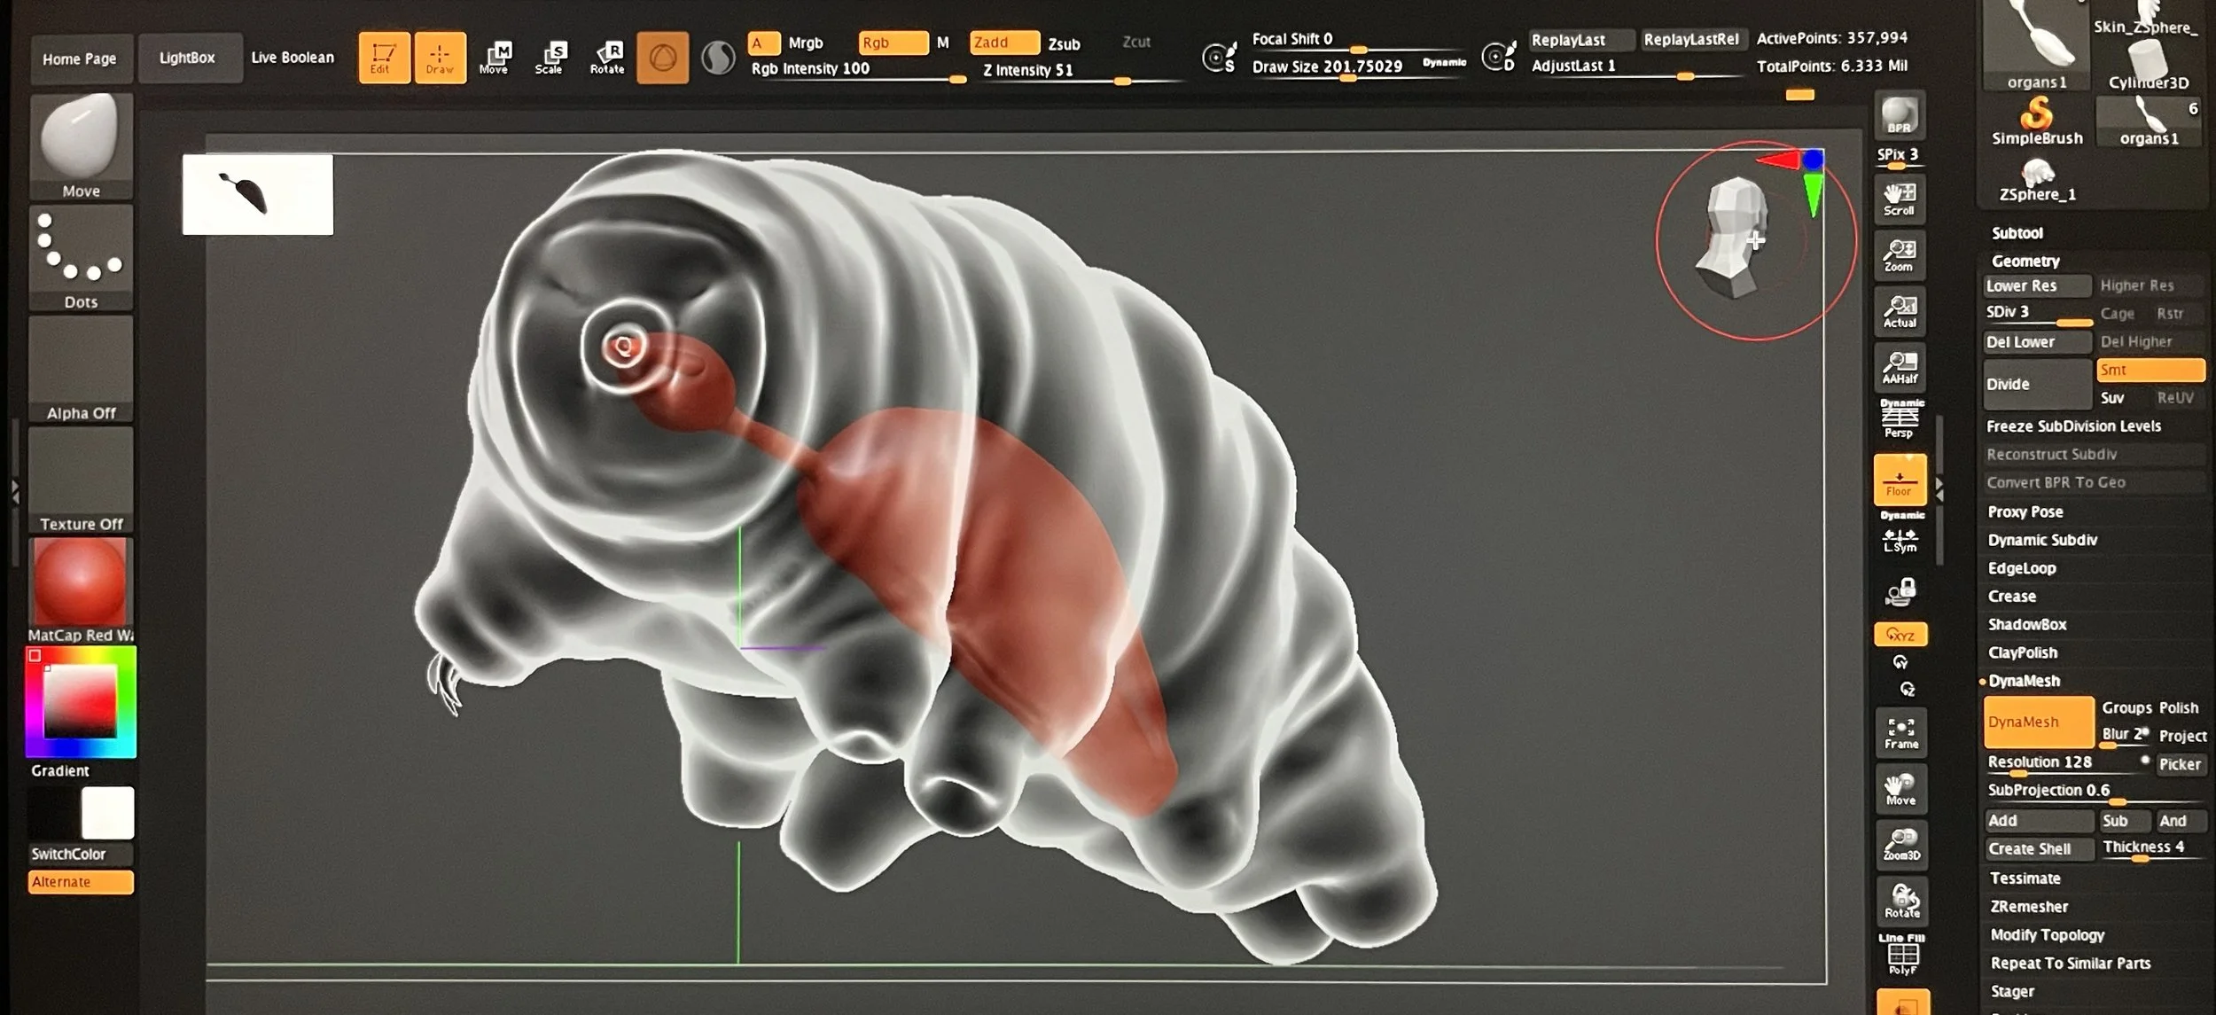Click the Scroll canvas icon
2216x1015 pixels.
[x=1899, y=199]
